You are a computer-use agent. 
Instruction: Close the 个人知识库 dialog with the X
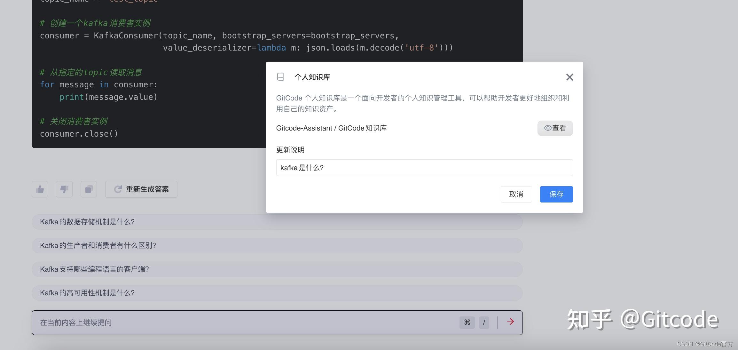569,77
